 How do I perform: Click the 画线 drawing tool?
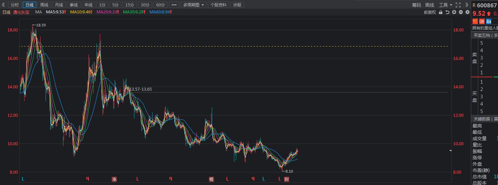(429, 5)
